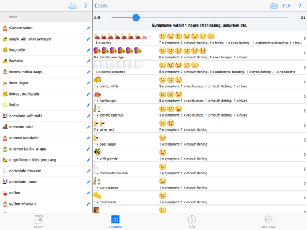Click the face icon in beer, lager report row
This screenshot has width=307, height=230.
(x=162, y=137)
